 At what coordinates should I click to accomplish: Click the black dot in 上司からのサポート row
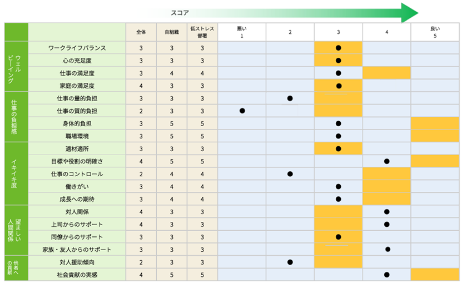[x=386, y=224]
